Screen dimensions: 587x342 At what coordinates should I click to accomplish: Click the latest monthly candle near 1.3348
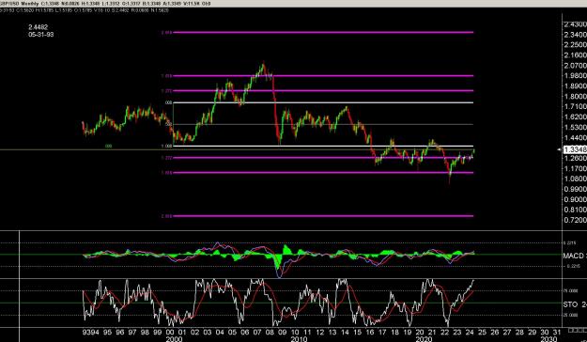(x=473, y=151)
